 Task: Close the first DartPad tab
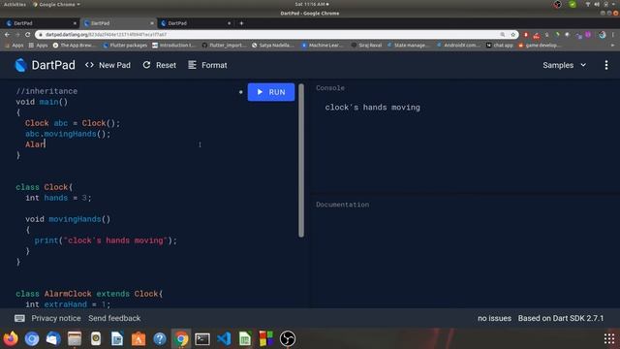pos(75,23)
